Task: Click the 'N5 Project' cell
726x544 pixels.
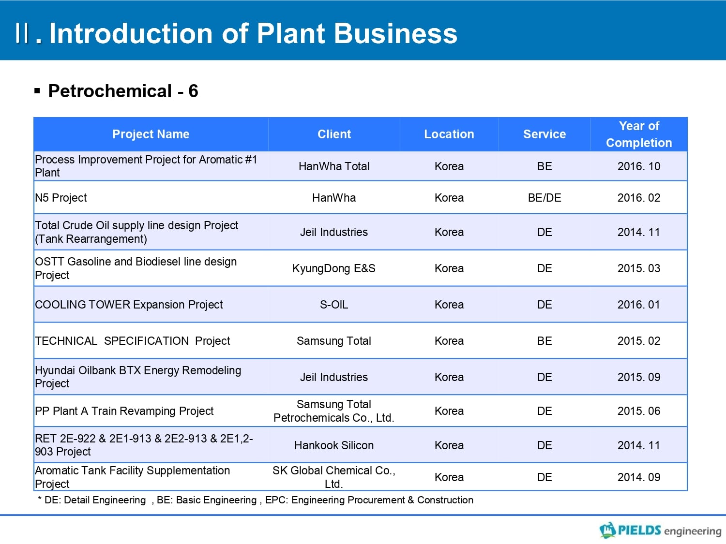Action: 151,197
